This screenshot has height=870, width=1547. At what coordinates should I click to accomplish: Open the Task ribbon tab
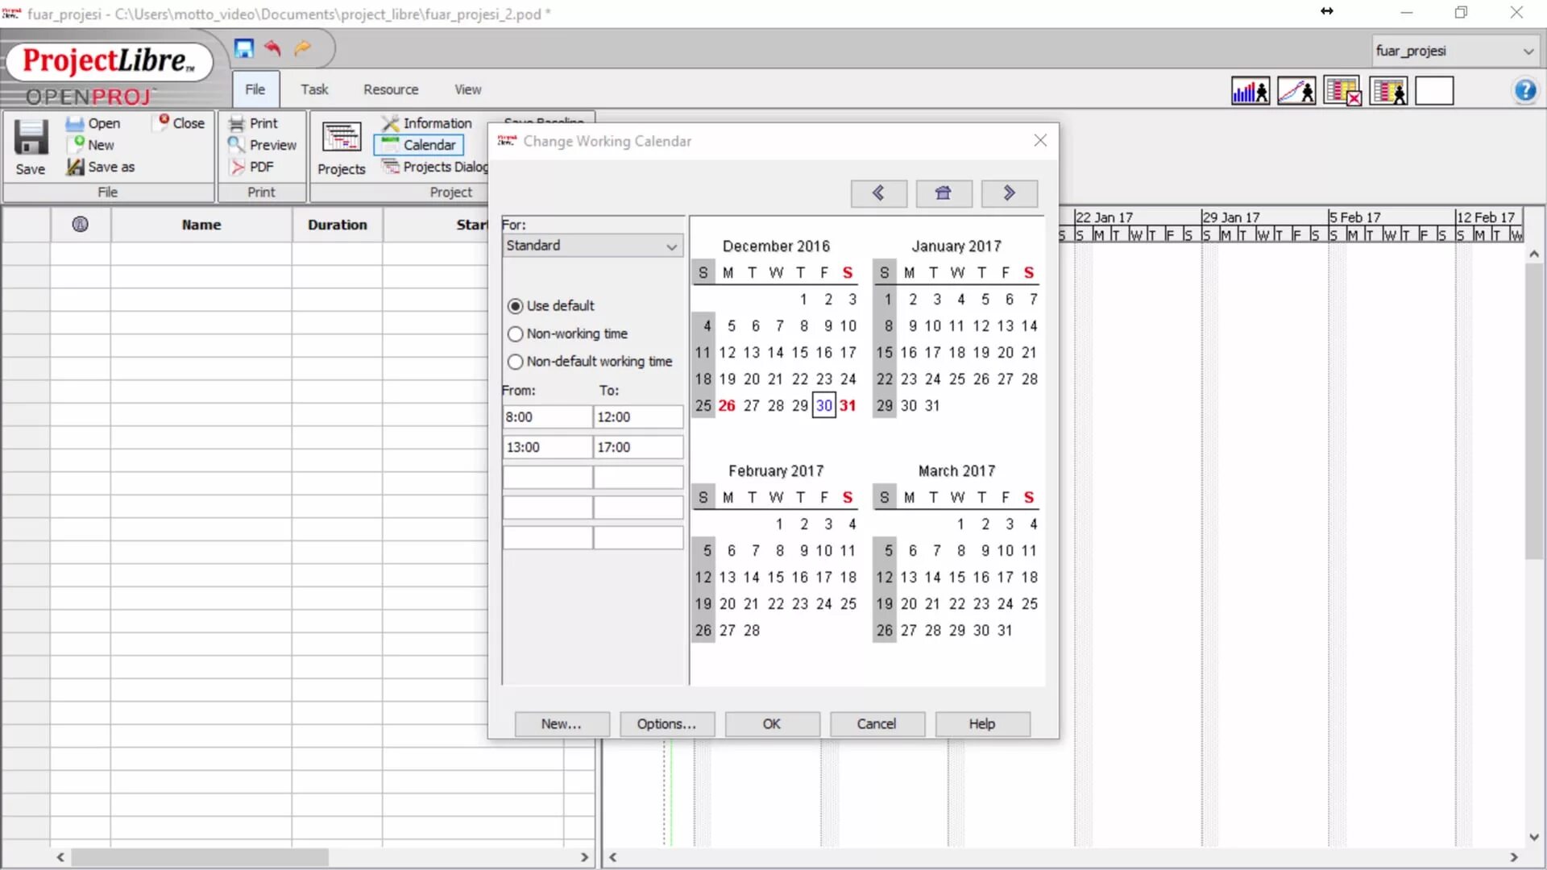point(314,89)
